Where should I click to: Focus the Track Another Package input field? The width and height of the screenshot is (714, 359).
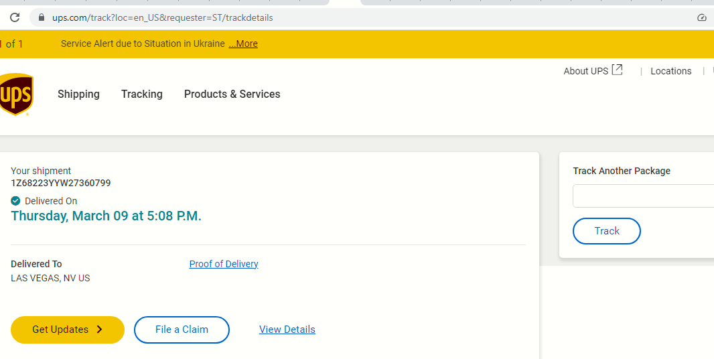click(643, 196)
